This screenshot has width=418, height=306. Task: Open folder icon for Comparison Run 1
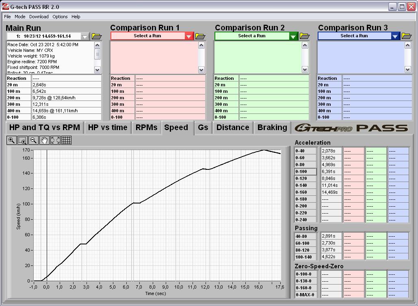[x=200, y=36]
